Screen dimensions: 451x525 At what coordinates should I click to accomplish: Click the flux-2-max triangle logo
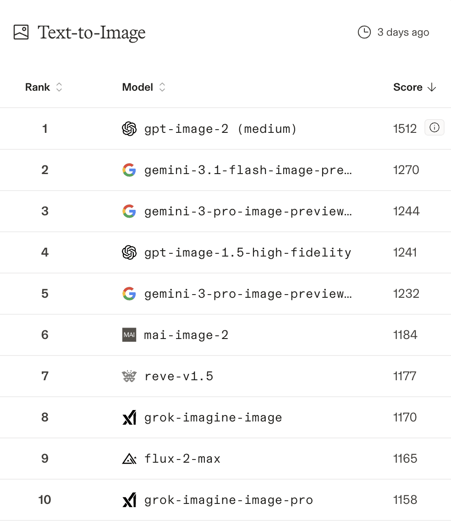point(129,459)
